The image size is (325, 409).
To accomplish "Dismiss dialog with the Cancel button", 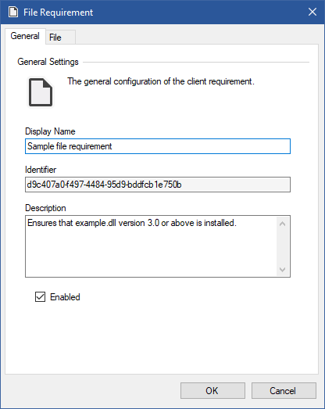I will click(x=284, y=391).
